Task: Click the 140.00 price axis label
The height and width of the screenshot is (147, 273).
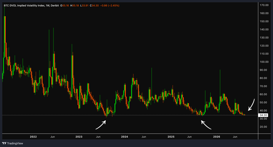Action: [264, 29]
